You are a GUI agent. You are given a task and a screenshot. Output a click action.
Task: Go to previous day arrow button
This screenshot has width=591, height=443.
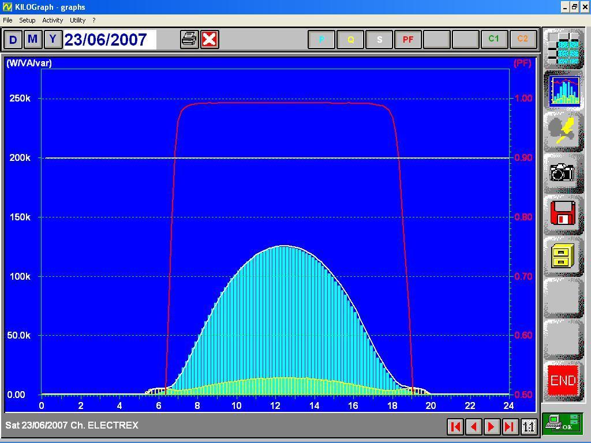[474, 426]
